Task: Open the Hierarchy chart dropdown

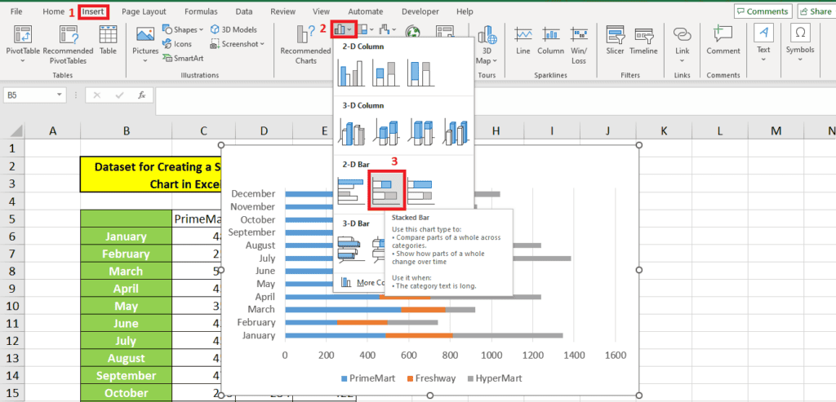Action: (365, 30)
